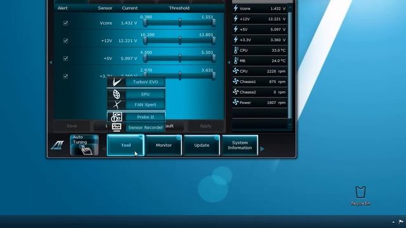Click +12V lightning icon in sensor sidebar

click(x=235, y=19)
